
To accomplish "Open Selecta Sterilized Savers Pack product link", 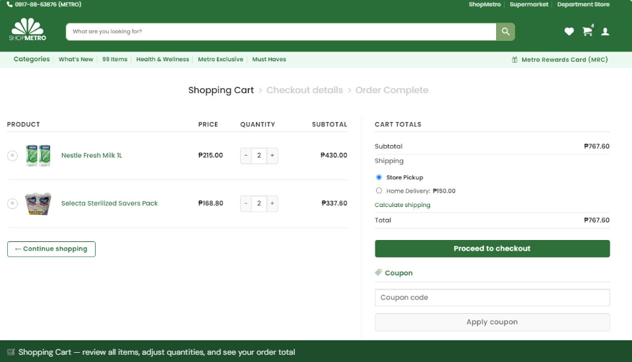I will click(110, 203).
